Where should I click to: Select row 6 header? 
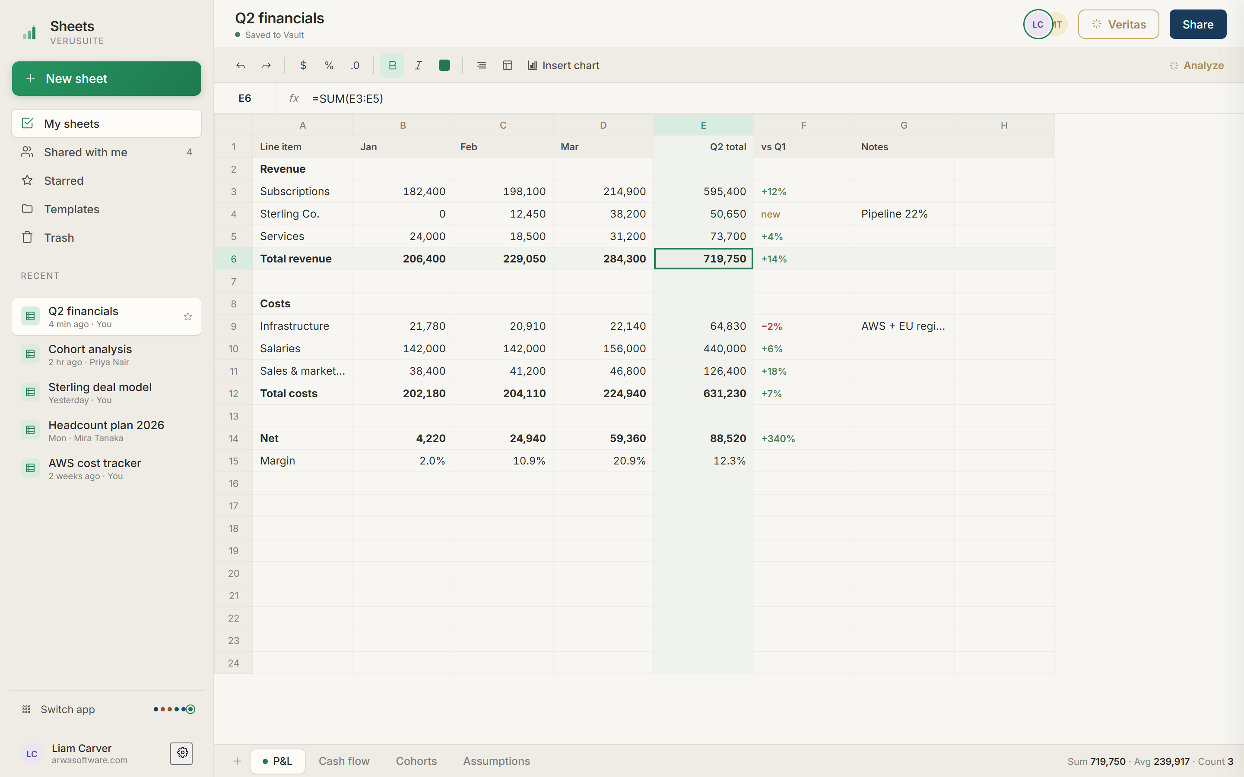tap(233, 259)
